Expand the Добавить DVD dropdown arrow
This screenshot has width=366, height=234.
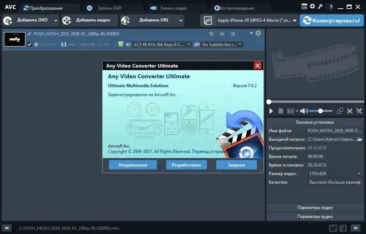(x=55, y=21)
